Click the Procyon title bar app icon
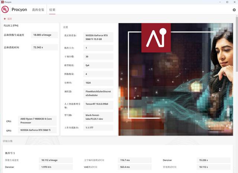 pyautogui.click(x=2, y=2)
